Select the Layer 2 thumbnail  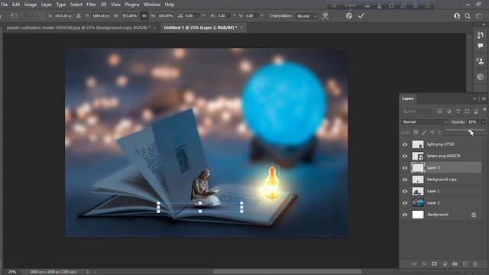pyautogui.click(x=418, y=203)
